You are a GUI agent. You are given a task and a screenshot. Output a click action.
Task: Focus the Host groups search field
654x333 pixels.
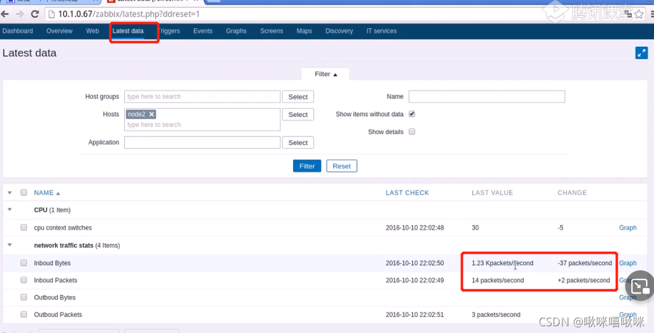pos(202,96)
